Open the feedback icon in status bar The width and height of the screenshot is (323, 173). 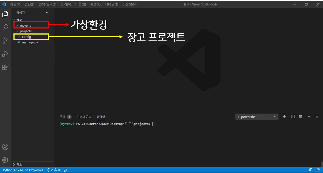click(310, 170)
